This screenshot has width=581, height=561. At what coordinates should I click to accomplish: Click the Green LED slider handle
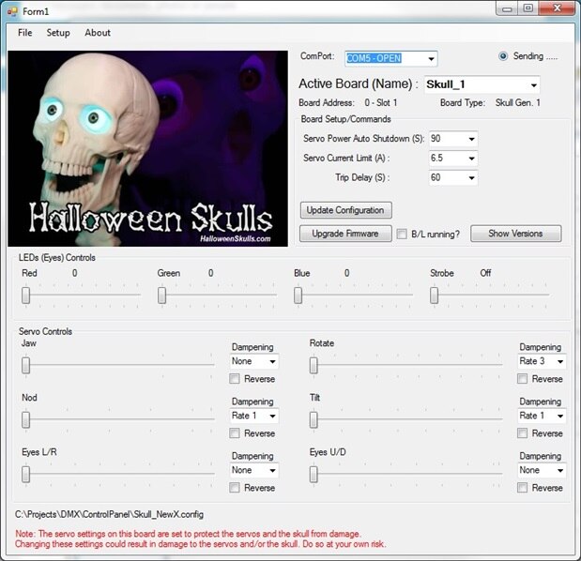[x=161, y=296]
